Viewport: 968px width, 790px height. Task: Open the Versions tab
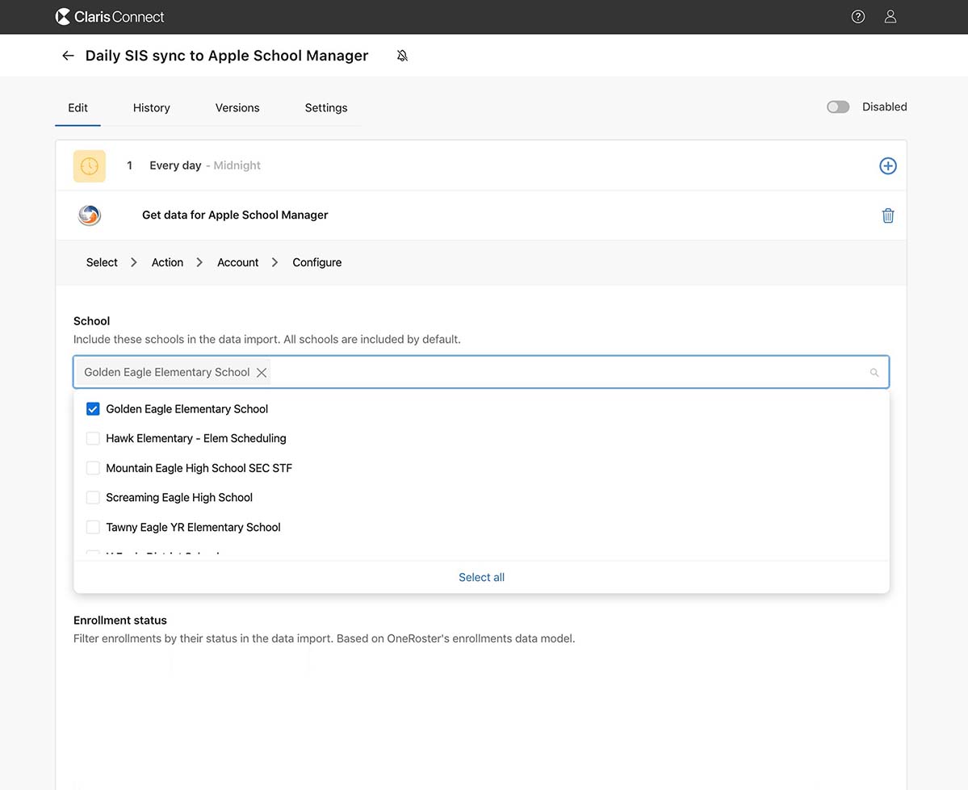click(x=237, y=108)
